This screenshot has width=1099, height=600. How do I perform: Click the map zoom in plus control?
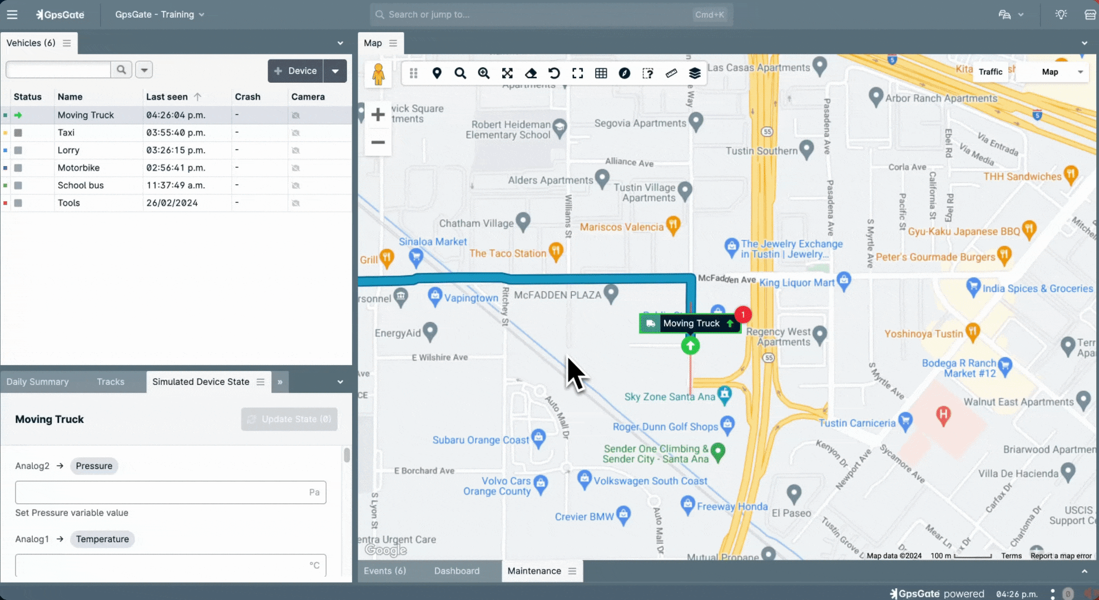[x=378, y=115]
